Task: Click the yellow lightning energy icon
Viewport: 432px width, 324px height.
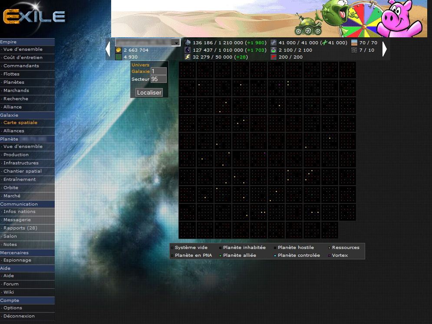Action: [188, 57]
